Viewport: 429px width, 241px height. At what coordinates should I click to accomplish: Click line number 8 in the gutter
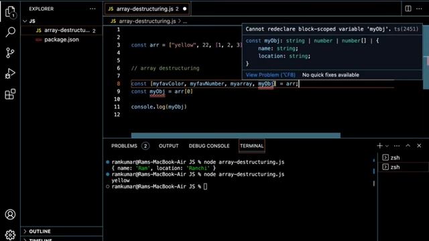click(x=118, y=84)
